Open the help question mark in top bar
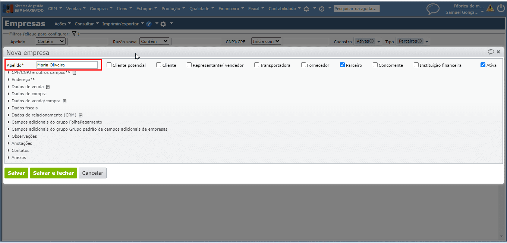507x243 pixels. click(x=322, y=9)
